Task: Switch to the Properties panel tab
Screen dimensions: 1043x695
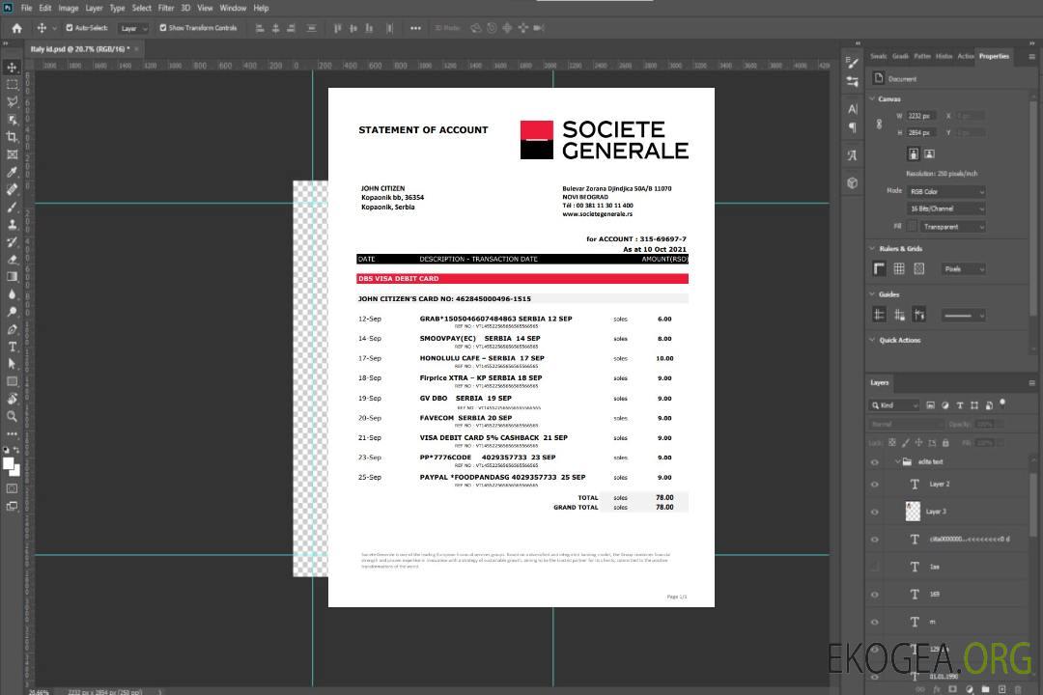Action: pos(994,56)
